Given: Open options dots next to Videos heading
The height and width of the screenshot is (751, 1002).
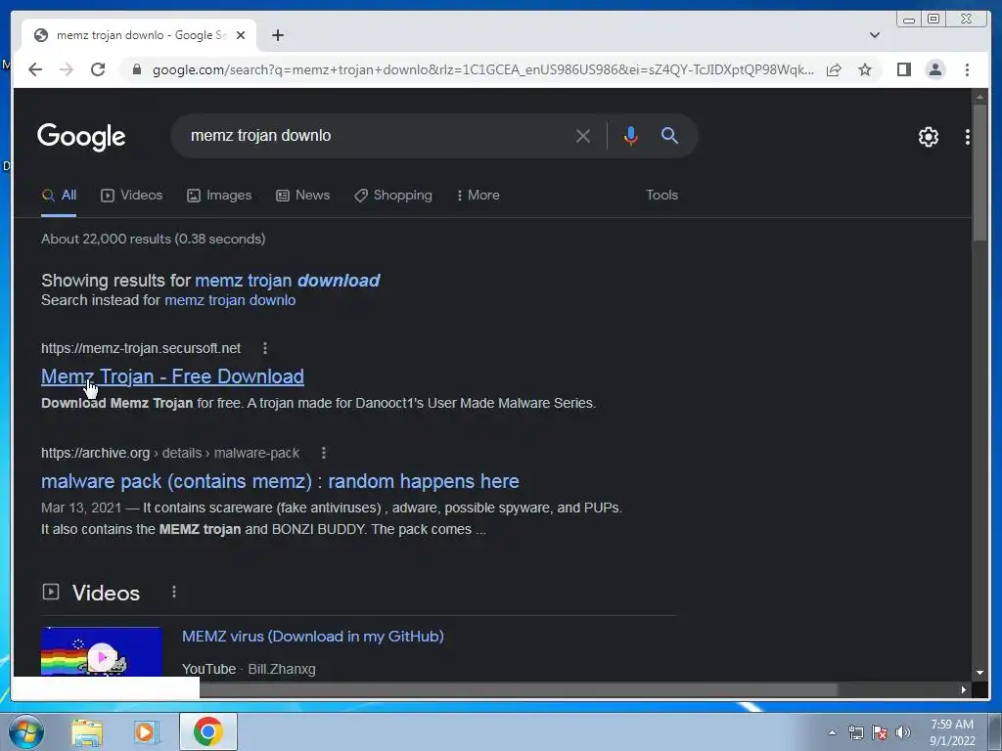Looking at the screenshot, I should [174, 592].
